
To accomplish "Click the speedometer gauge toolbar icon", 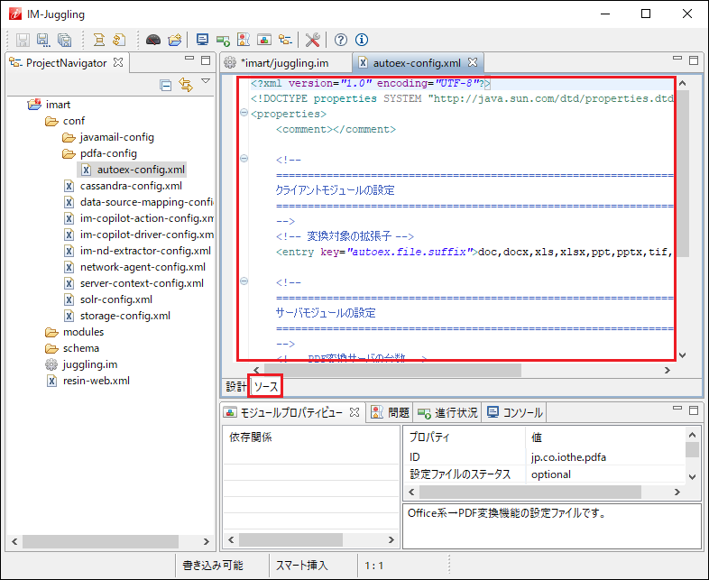I will [x=153, y=40].
